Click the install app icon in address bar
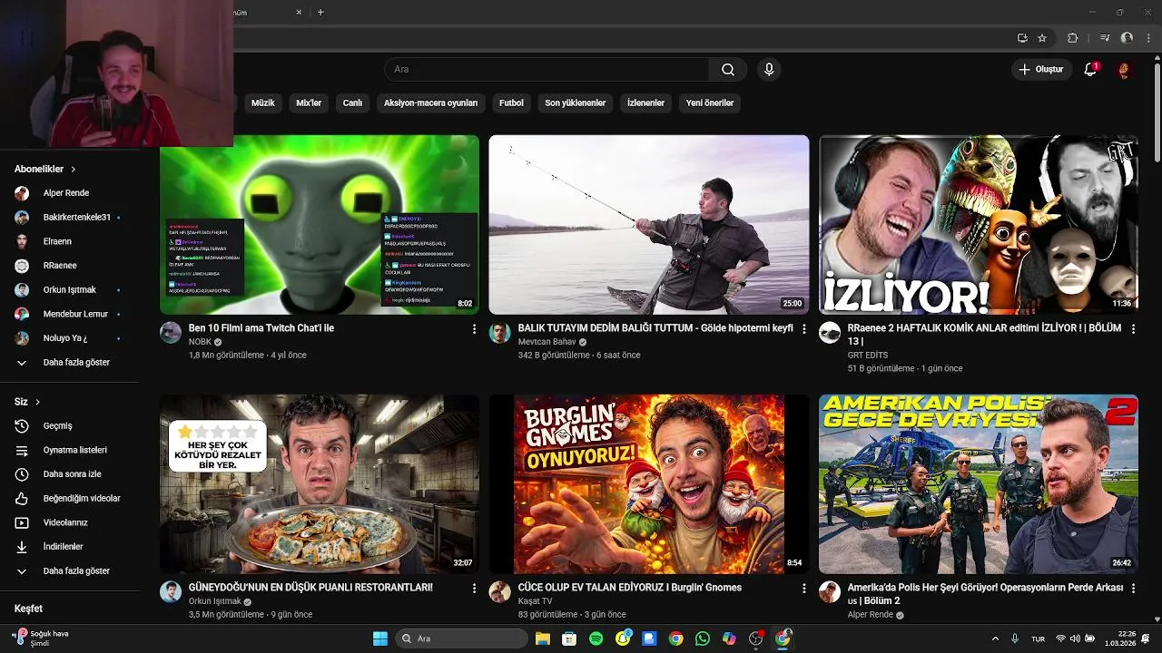 coord(1022,38)
